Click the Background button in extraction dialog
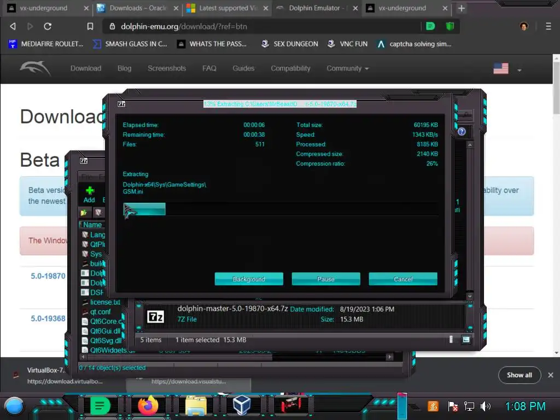 [x=249, y=279]
